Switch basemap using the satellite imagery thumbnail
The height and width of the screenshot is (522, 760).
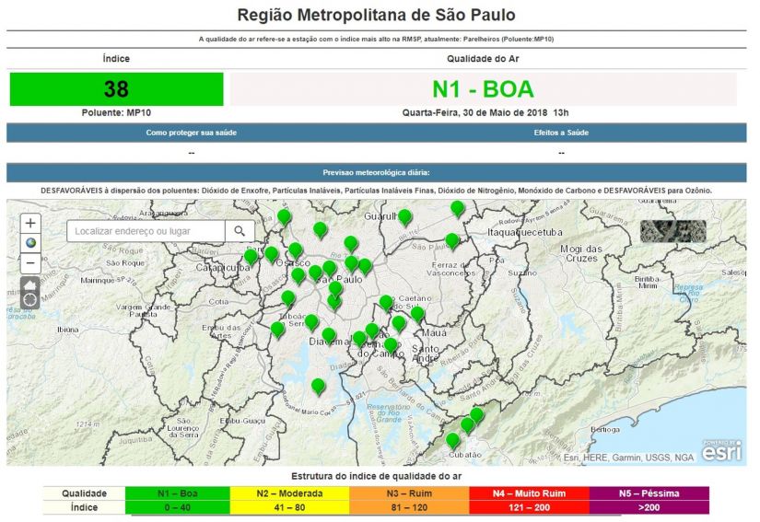pos(672,231)
